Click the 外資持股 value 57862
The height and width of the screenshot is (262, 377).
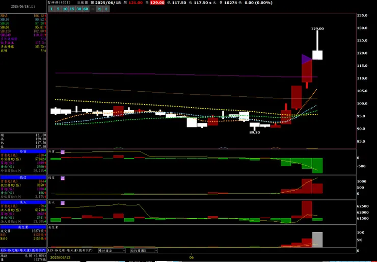click(x=39, y=159)
